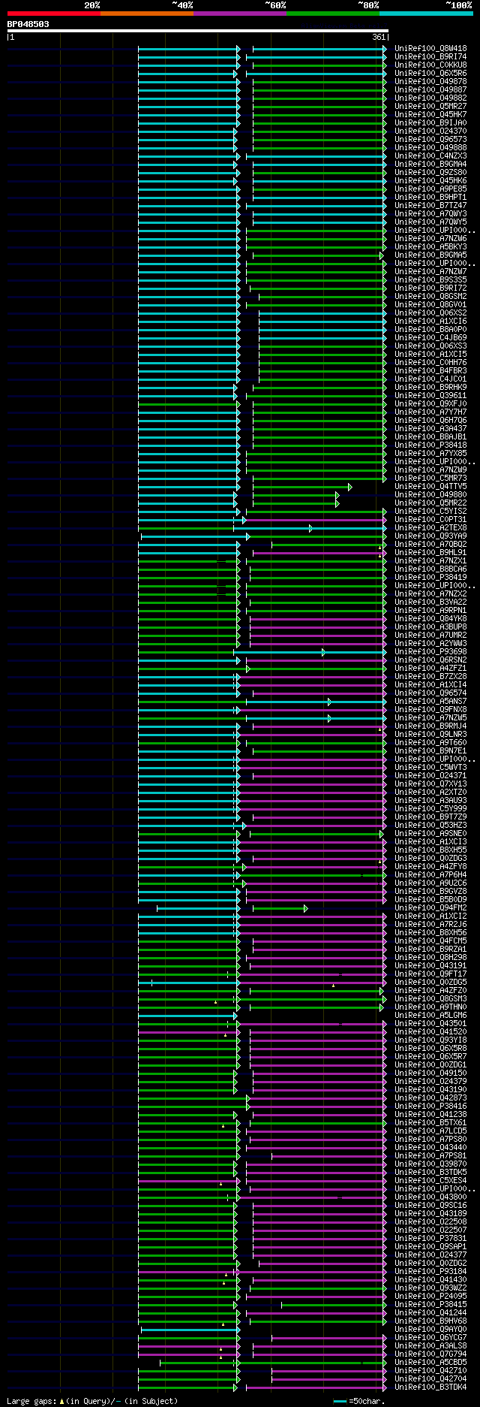
Task: Select the UniRef100_A5BKY3 label
Action: [430, 247]
